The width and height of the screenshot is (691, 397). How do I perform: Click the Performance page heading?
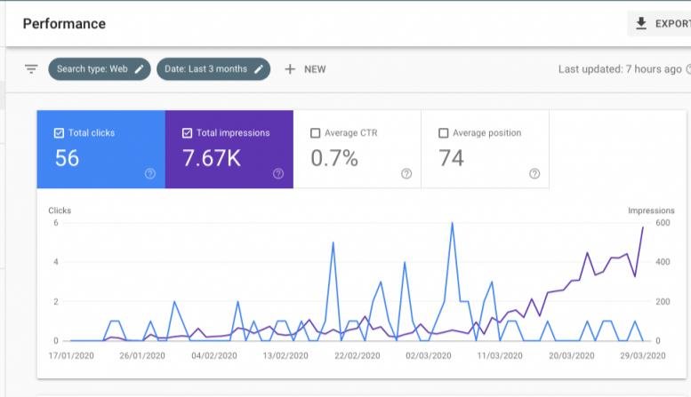[x=64, y=24]
